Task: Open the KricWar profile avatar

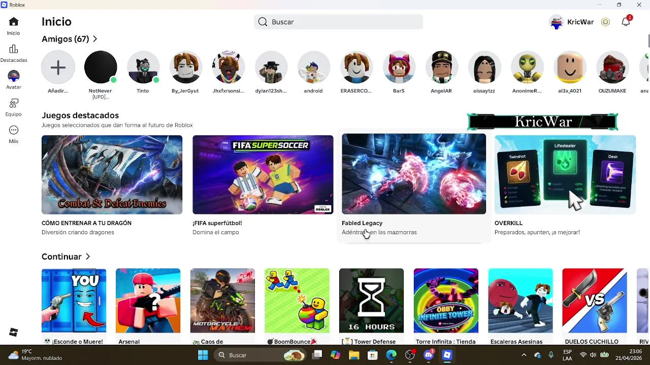Action: tap(557, 22)
